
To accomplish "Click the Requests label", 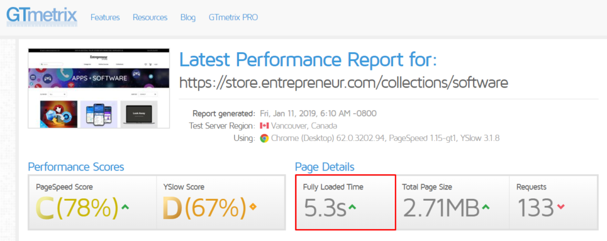I will (x=532, y=187).
